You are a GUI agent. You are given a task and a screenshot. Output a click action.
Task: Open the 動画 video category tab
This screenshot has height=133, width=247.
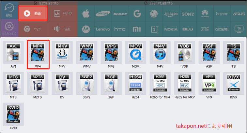coord(33,13)
